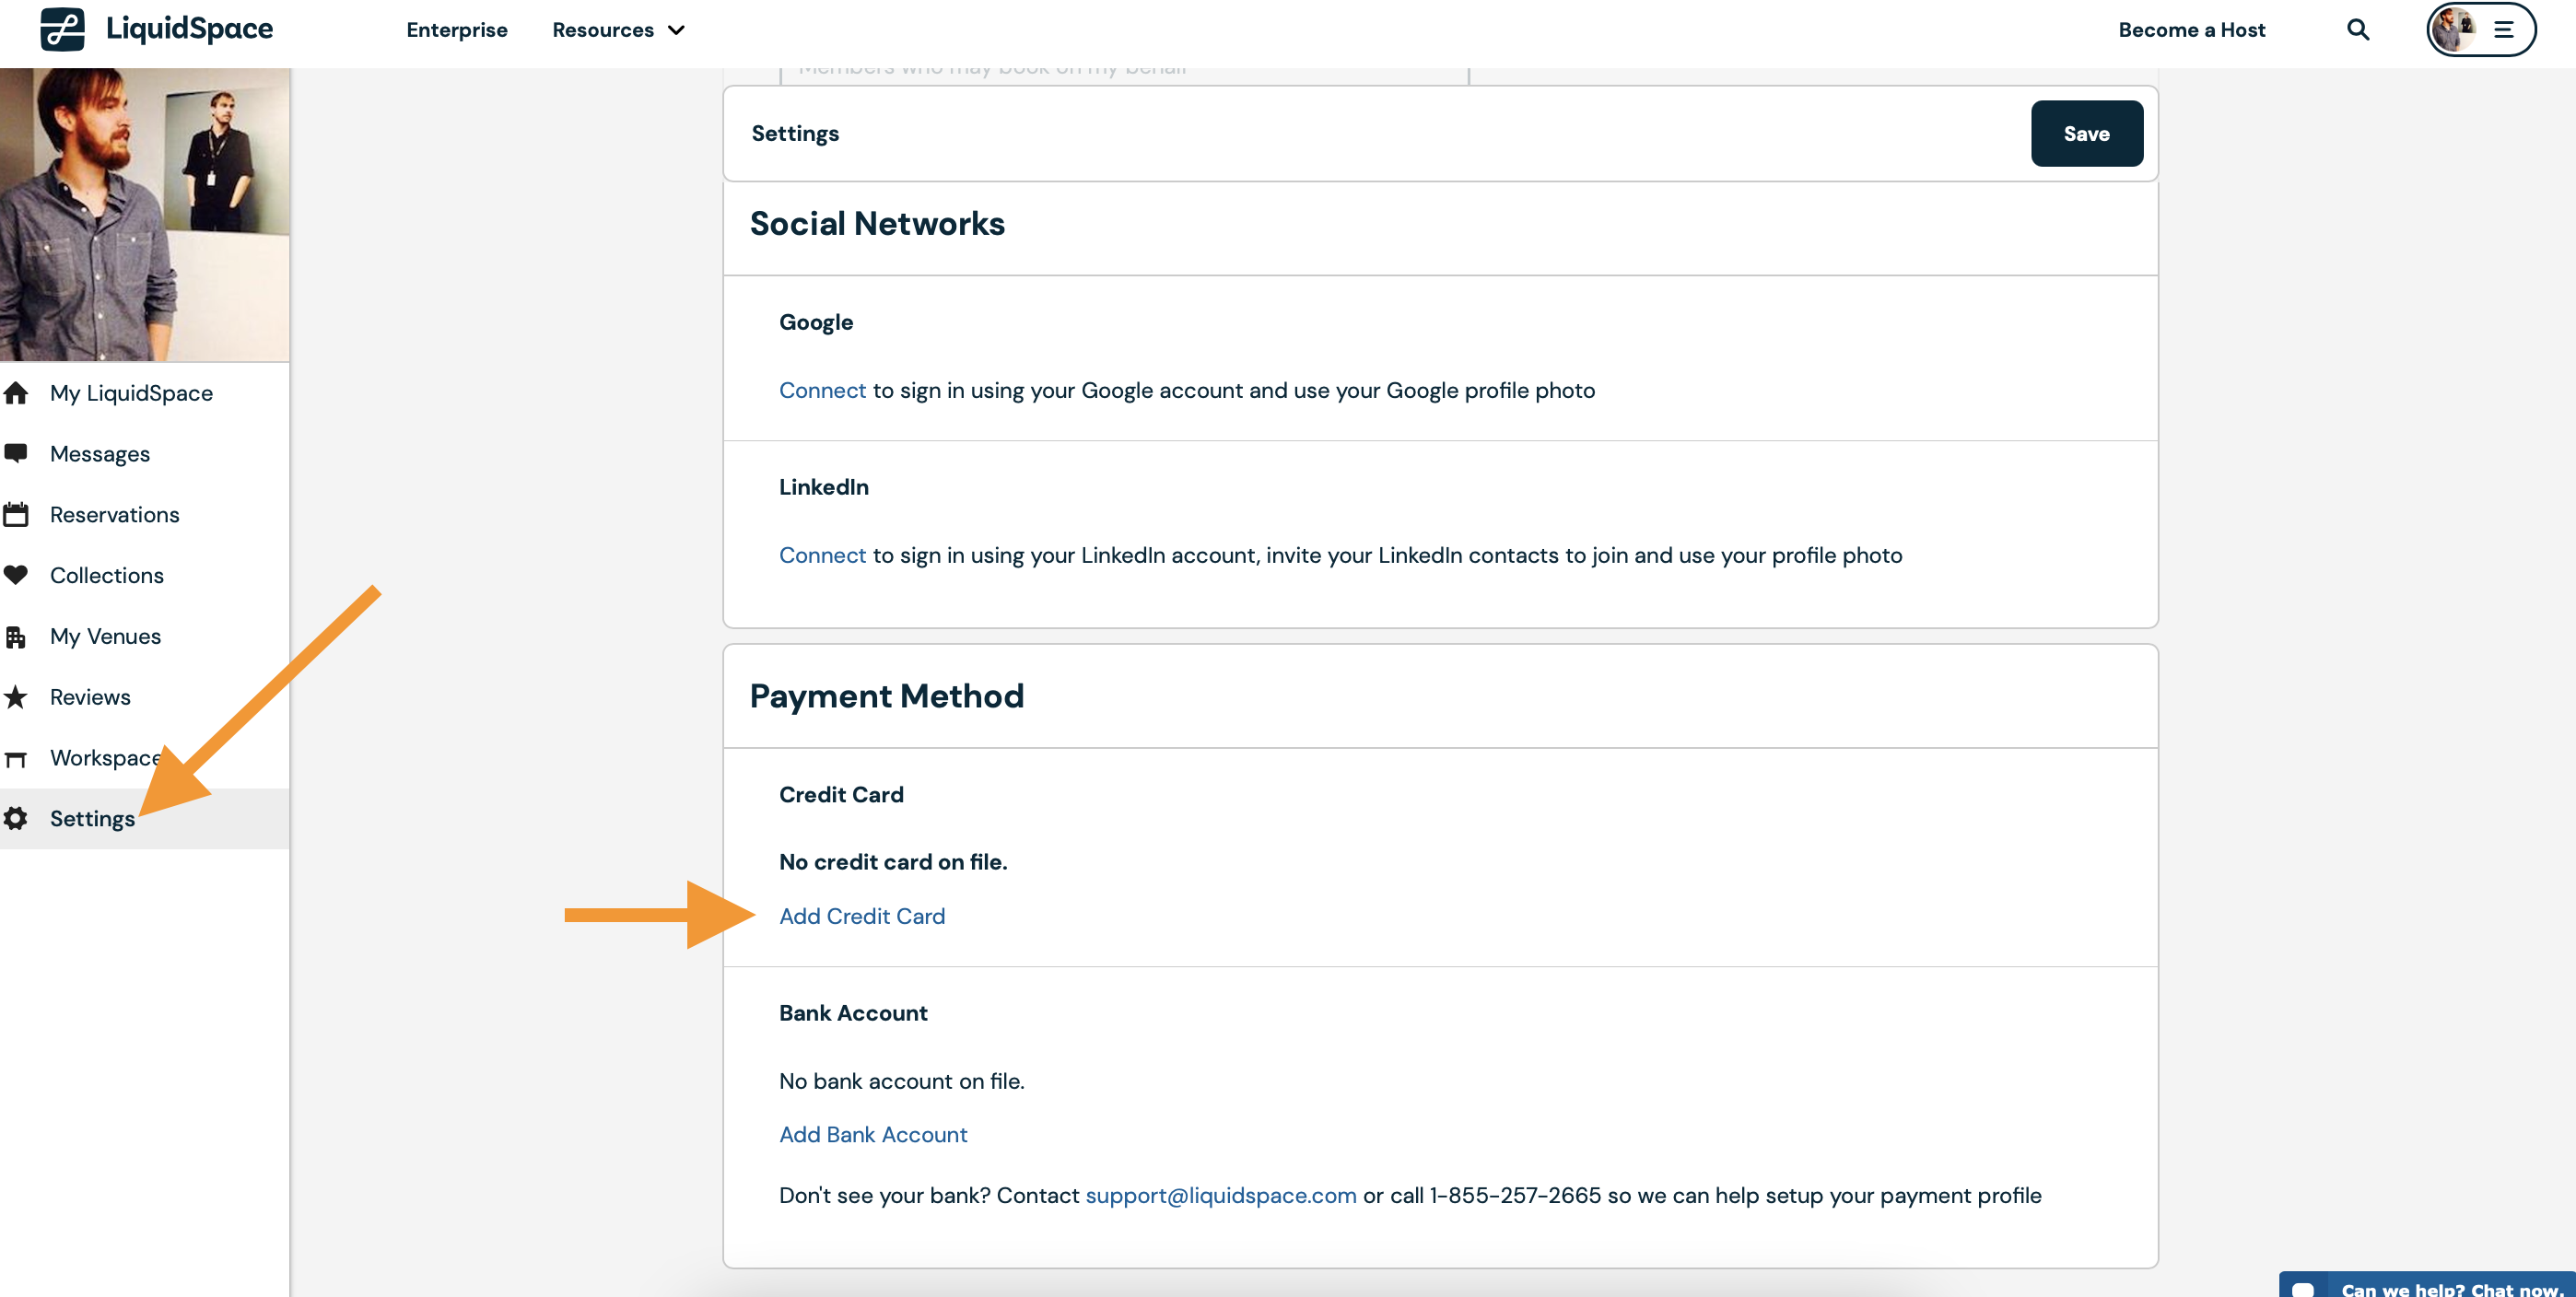Viewport: 2576px width, 1297px height.
Task: Open the profile avatar hamburger menu
Action: click(x=2480, y=30)
